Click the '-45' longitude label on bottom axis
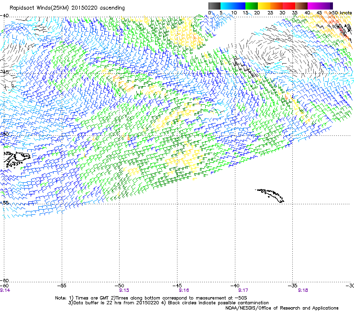 (x=177, y=286)
